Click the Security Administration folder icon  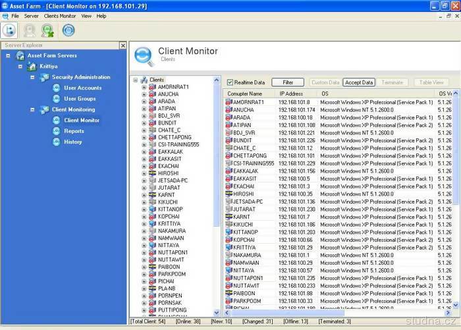(x=44, y=77)
